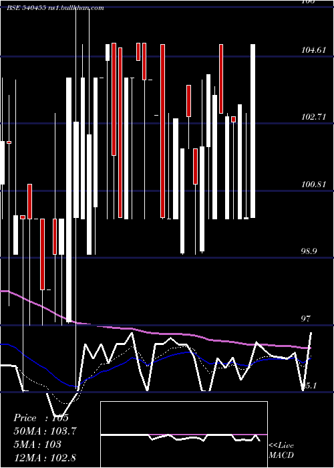Click the Price : 105 readout
Image resolution: width=334 pixels, height=468 pixels.
point(41,418)
